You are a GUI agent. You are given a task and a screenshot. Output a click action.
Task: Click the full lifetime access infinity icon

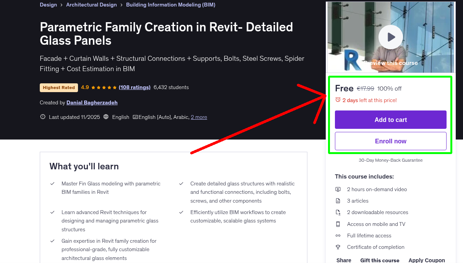[x=338, y=235]
